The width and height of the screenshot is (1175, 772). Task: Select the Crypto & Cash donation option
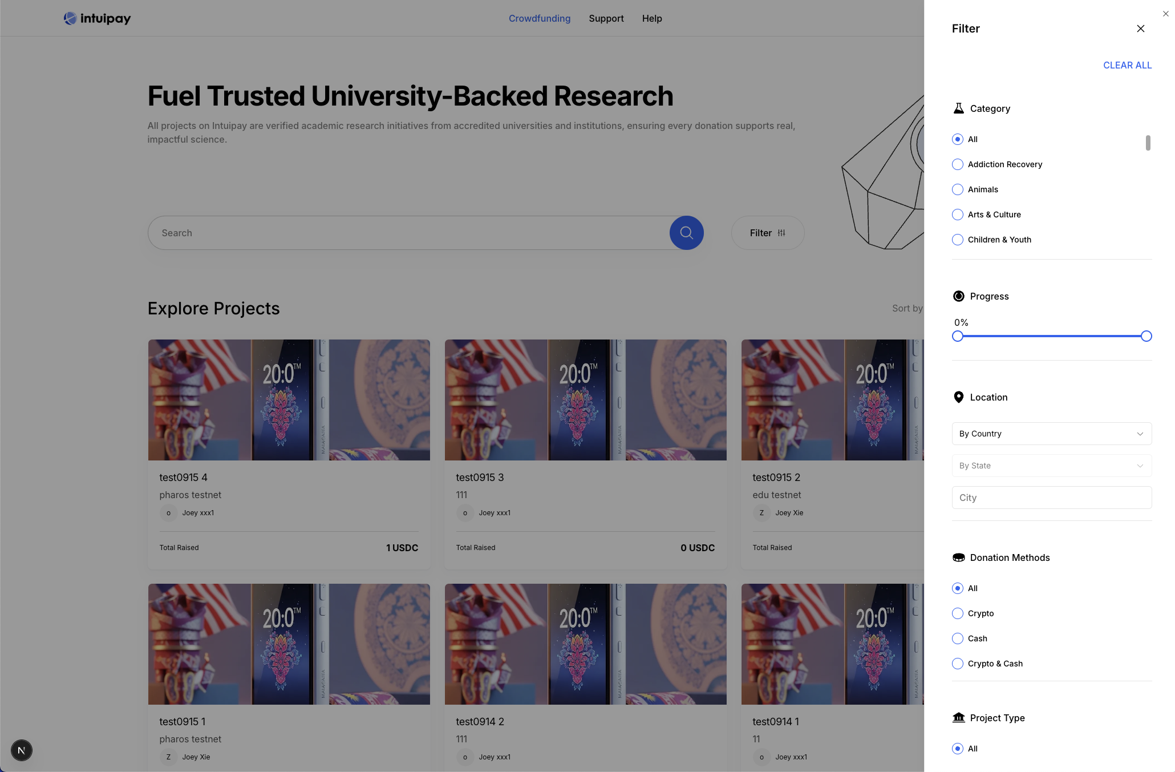pos(957,664)
